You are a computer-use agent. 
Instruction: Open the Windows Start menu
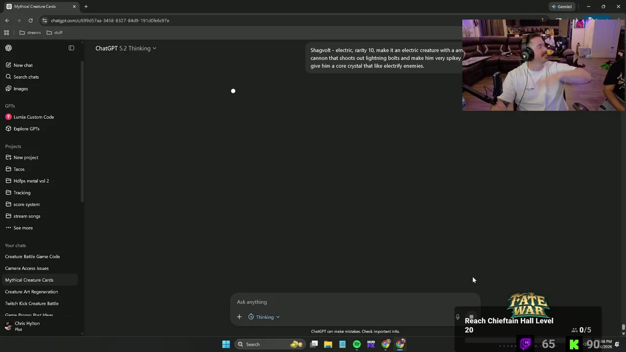(x=226, y=344)
